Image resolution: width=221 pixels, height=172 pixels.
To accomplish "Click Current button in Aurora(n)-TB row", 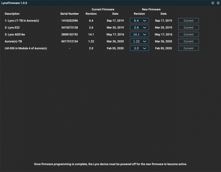I will coord(189,41).
